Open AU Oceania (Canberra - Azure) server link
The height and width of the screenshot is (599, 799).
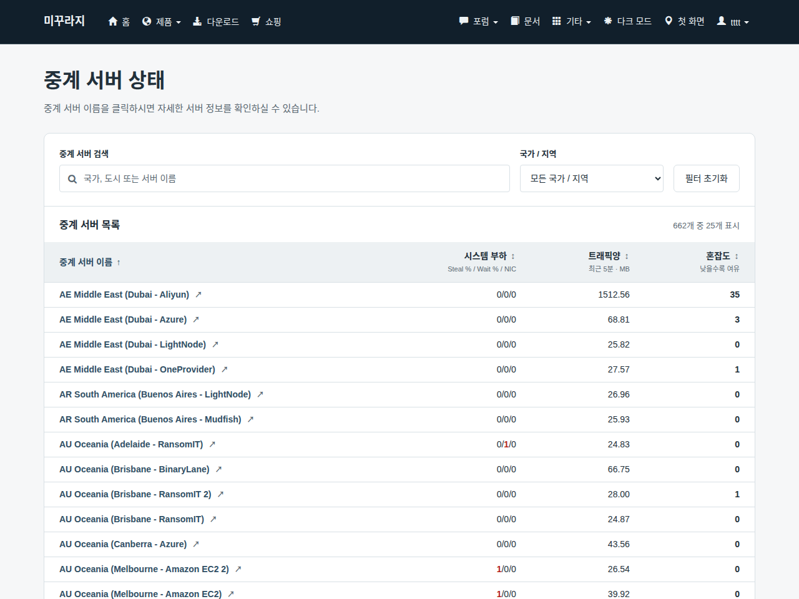[x=123, y=544]
